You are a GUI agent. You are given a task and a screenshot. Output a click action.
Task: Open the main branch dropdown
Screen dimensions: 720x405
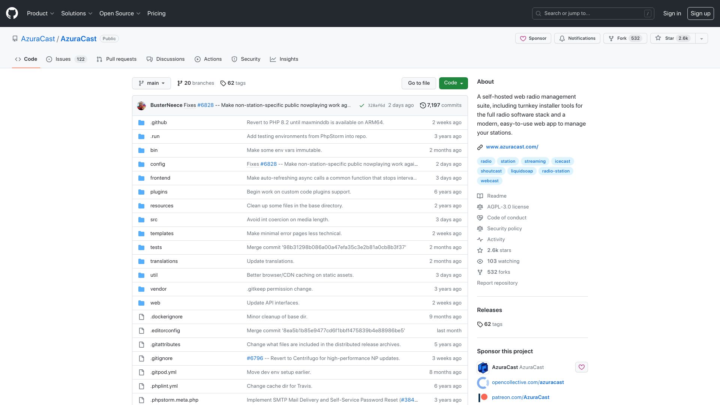coord(151,83)
